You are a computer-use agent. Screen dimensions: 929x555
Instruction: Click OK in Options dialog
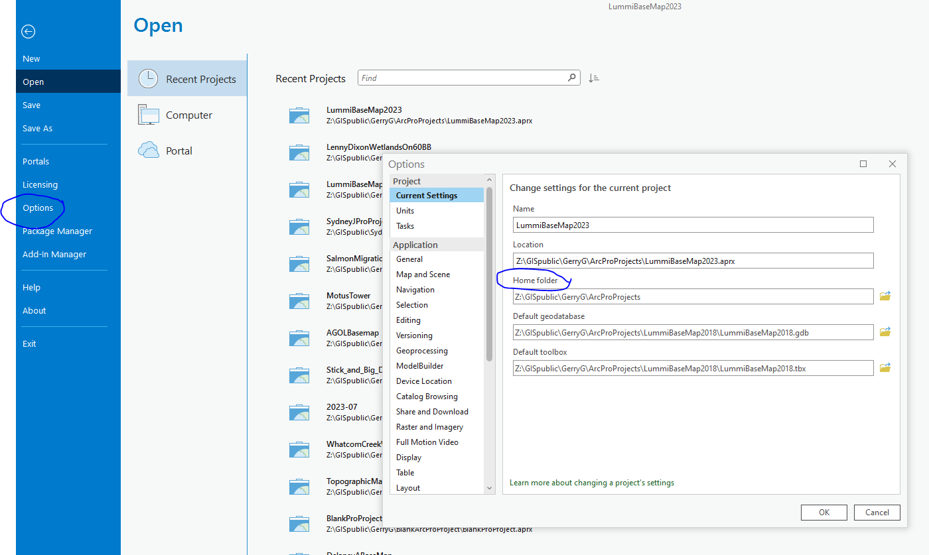pos(824,512)
